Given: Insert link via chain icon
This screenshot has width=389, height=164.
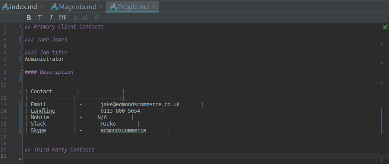Looking at the screenshot, I should (96, 18).
